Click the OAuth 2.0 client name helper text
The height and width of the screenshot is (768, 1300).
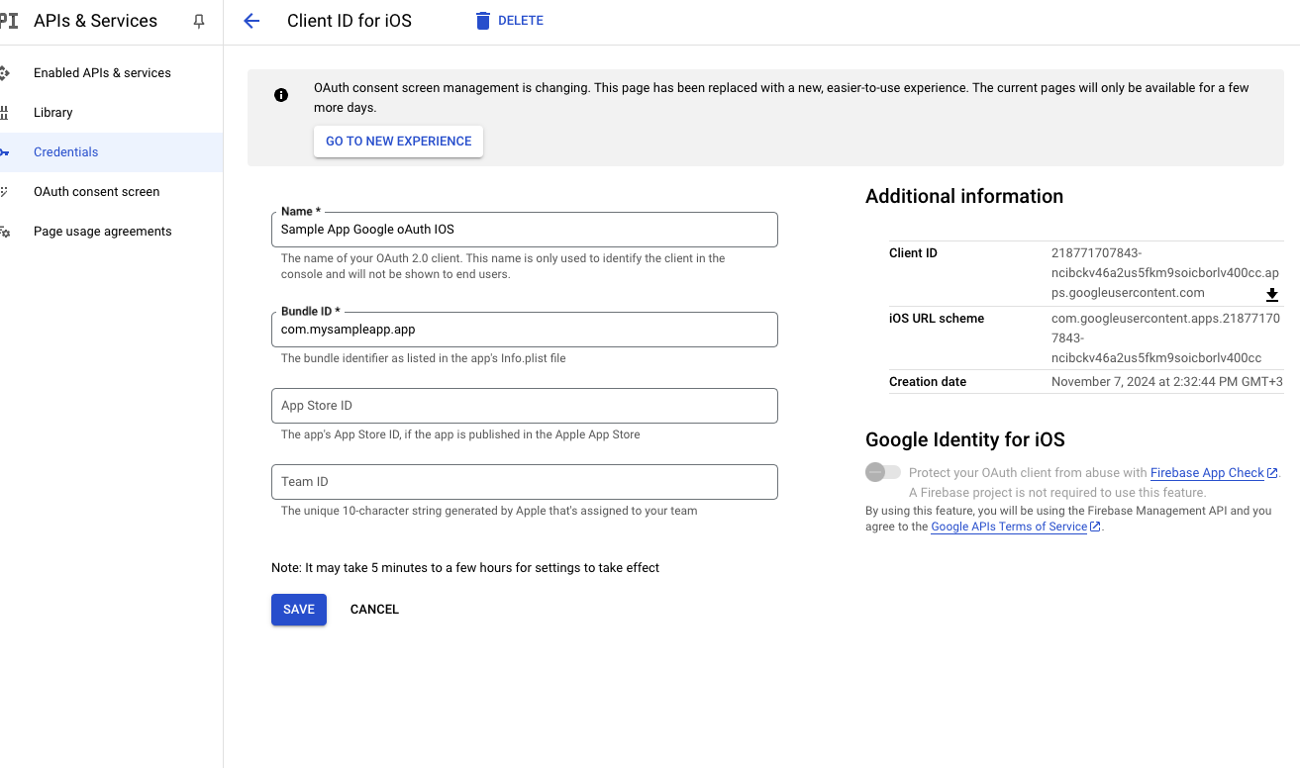click(503, 266)
